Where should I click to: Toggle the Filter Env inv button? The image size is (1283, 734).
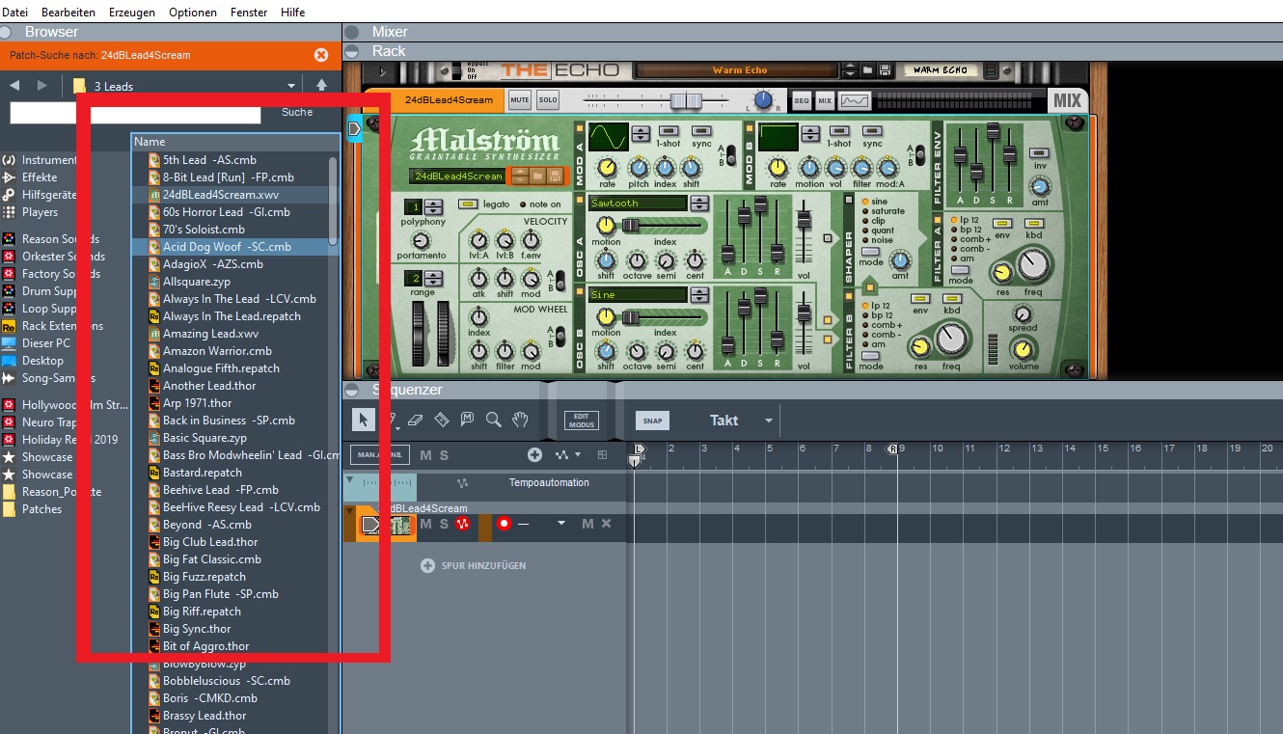[1039, 152]
